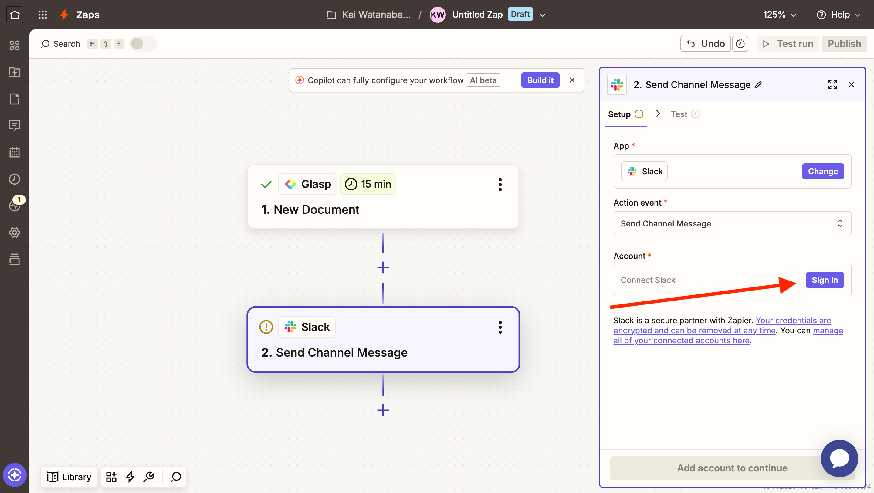Expand the Action event dropdown
The height and width of the screenshot is (493, 874).
click(x=732, y=223)
